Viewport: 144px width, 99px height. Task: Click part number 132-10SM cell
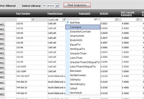point(21,71)
